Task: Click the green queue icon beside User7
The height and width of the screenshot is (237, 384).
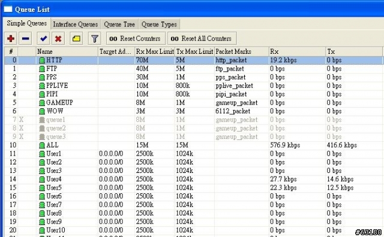Action: click(x=42, y=205)
